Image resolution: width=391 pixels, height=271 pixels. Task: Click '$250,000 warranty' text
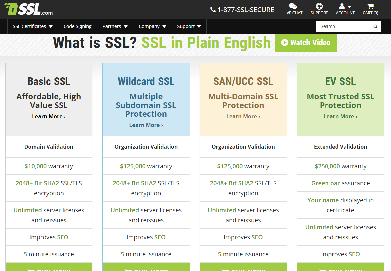[340, 166]
